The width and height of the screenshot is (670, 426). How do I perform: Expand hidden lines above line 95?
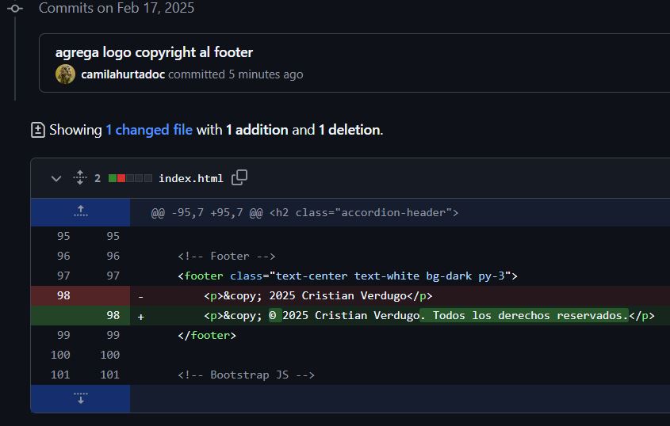pos(80,211)
